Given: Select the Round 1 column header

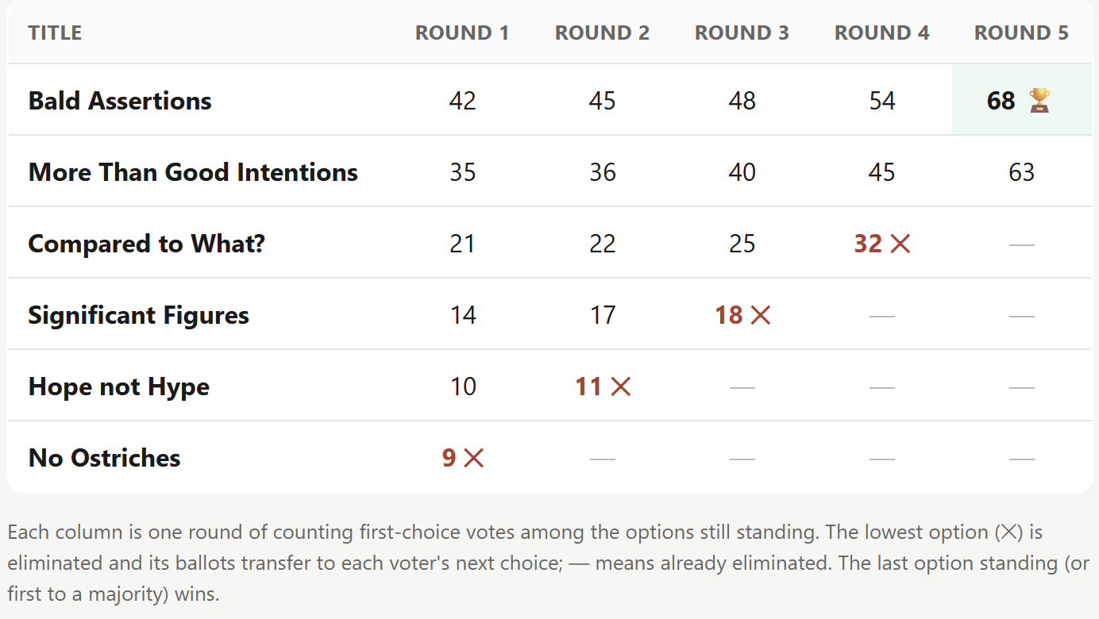Looking at the screenshot, I should click(x=462, y=33).
